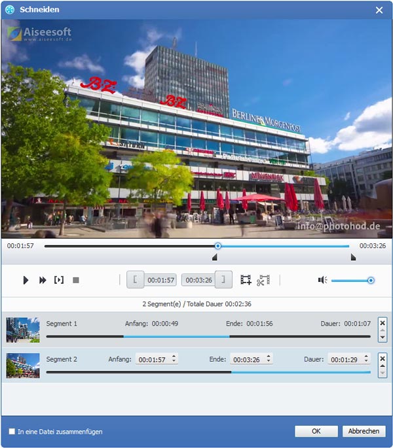The image size is (393, 448).
Task: Play the video preview
Action: click(x=26, y=280)
